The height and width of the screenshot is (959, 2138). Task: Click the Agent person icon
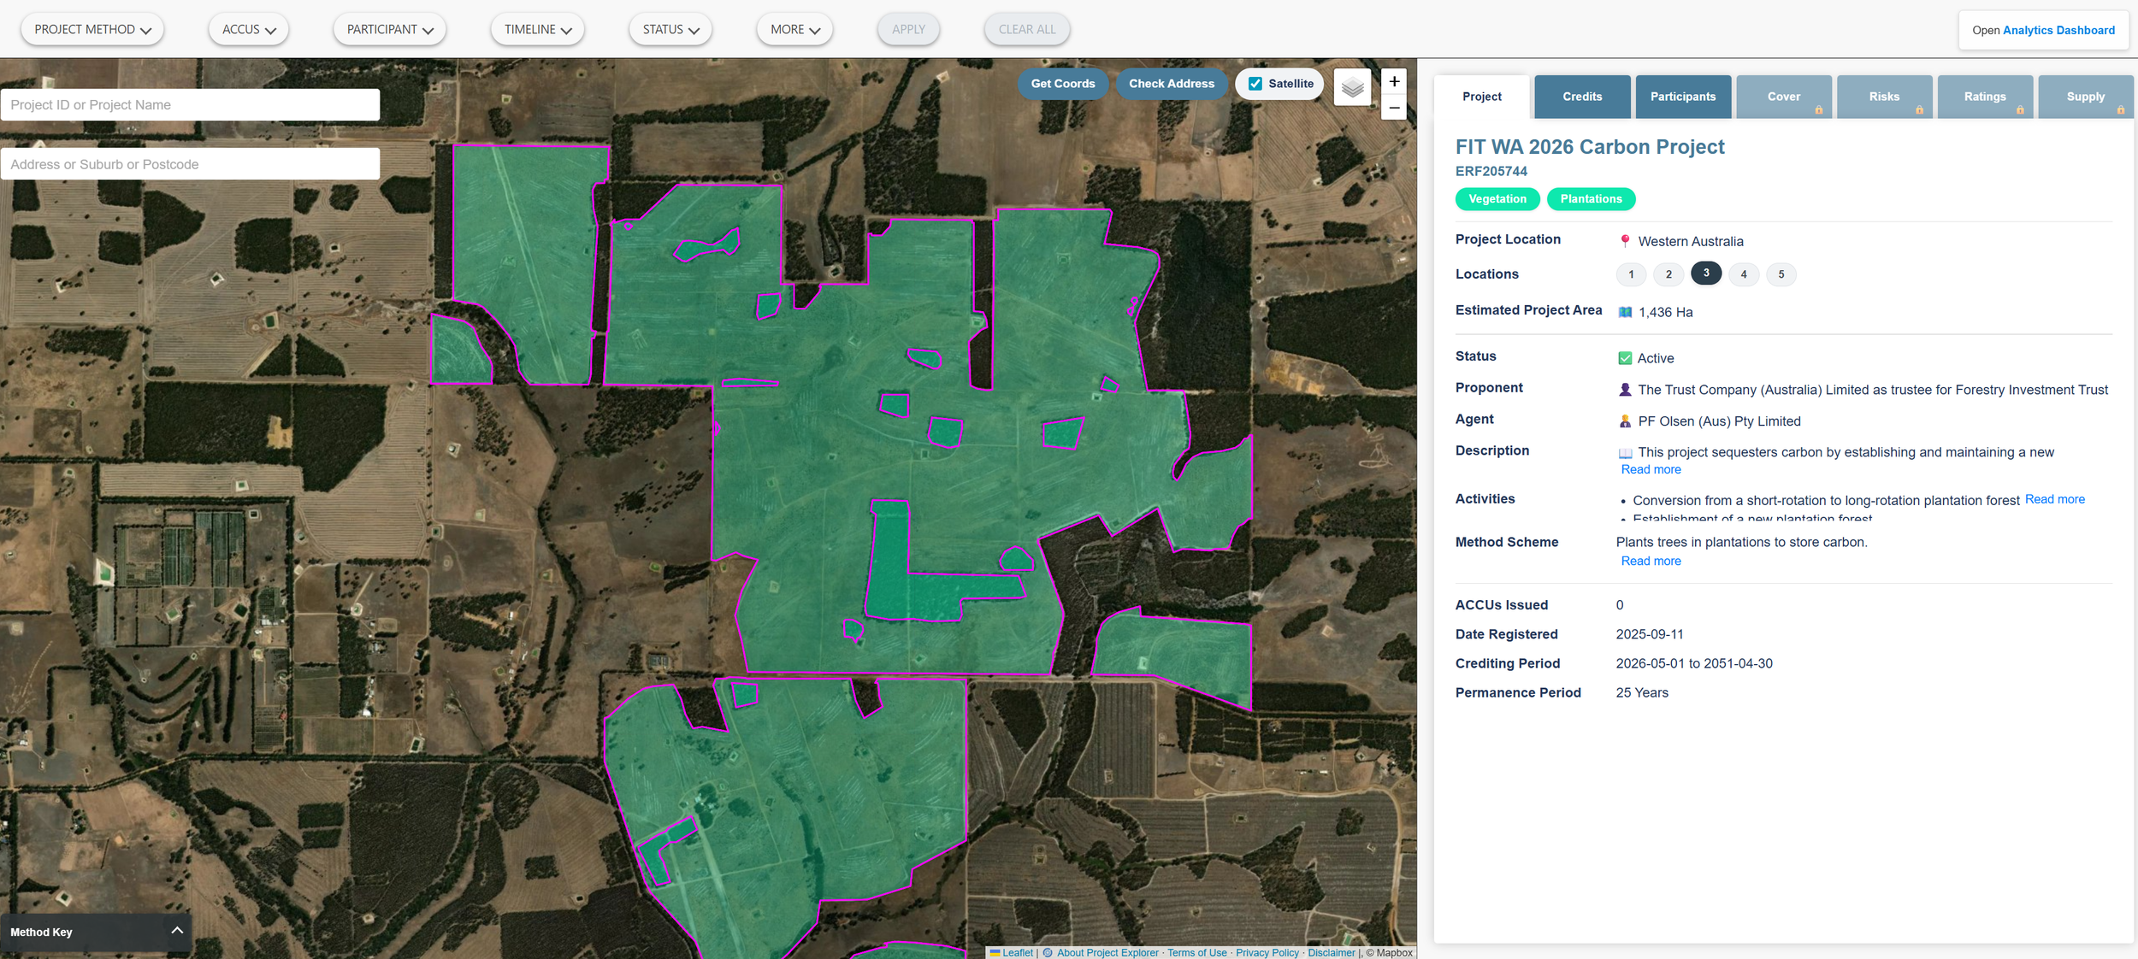(1625, 421)
